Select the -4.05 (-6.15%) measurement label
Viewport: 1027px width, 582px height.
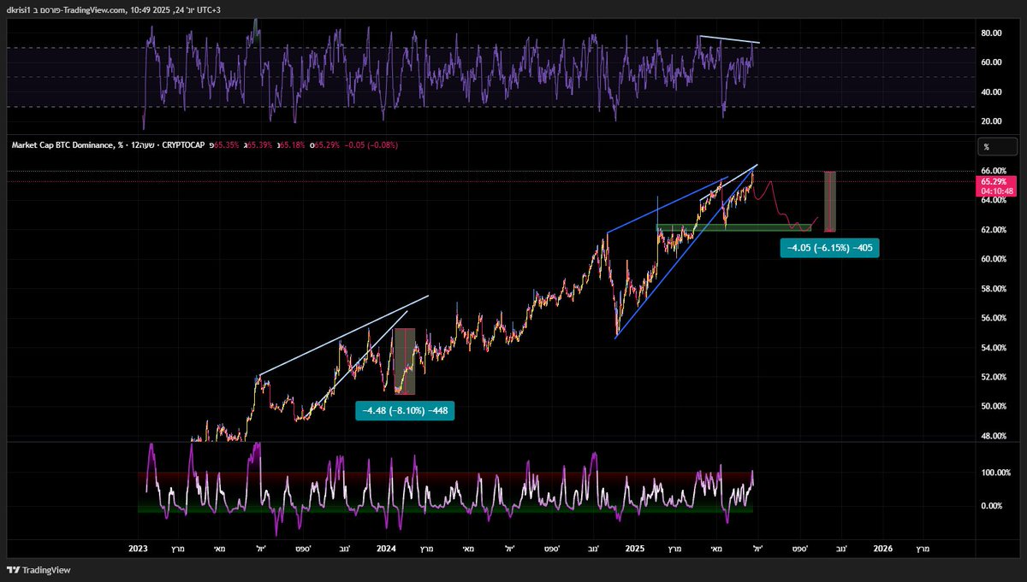pyautogui.click(x=829, y=248)
